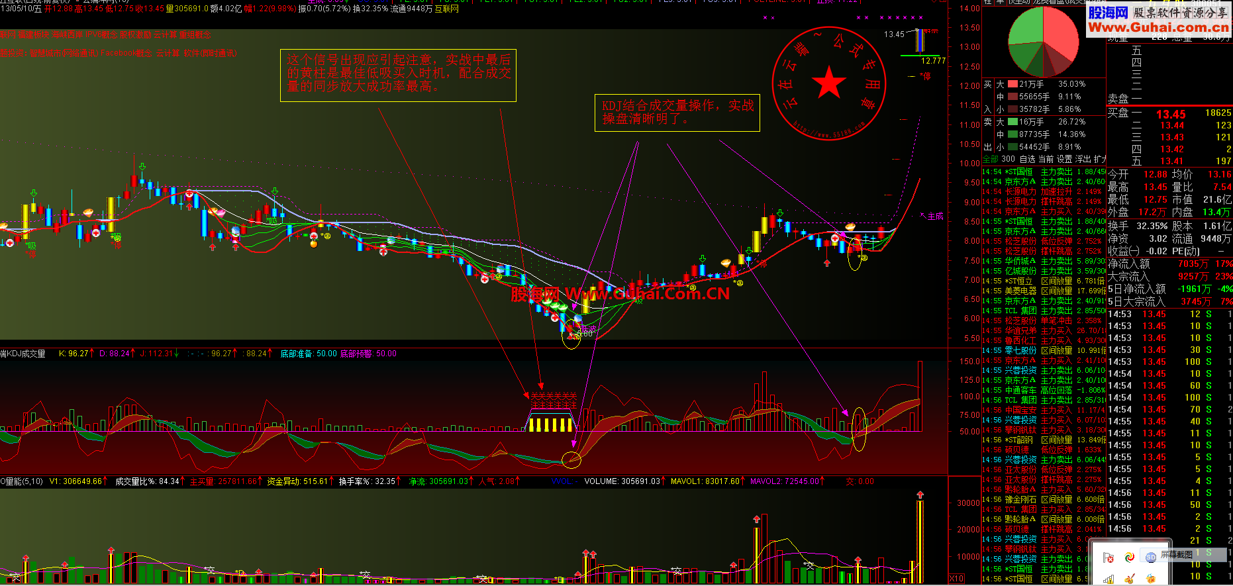Click the 底部预警: 50.00 label
The width and height of the screenshot is (1233, 586).
pos(368,354)
